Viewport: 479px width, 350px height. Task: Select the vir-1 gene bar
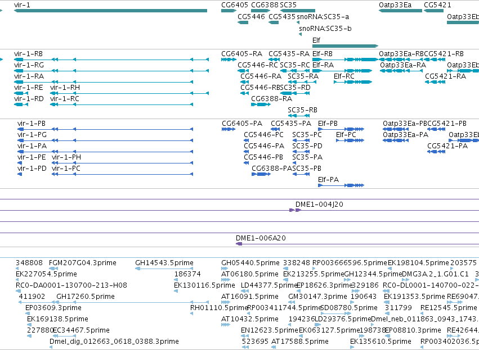click(110, 11)
